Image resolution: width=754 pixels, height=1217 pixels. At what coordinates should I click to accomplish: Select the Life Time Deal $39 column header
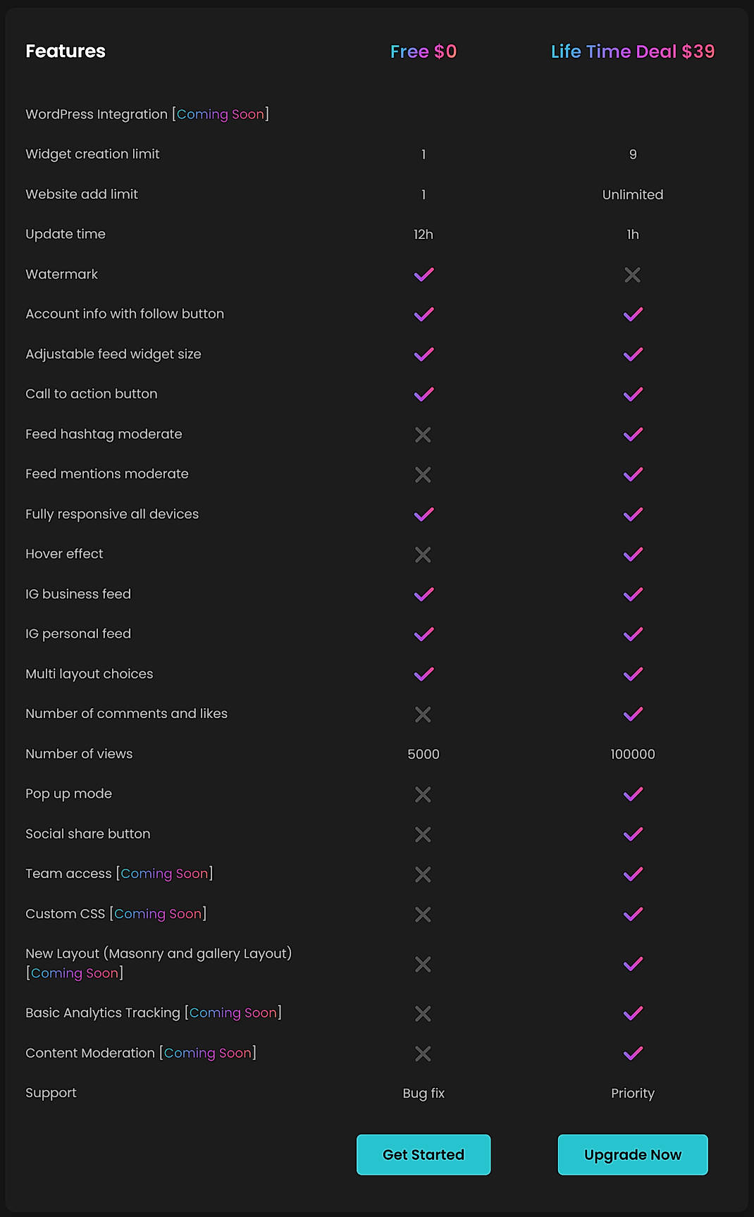(632, 51)
